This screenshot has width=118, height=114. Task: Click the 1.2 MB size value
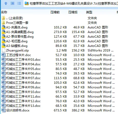[61, 50]
